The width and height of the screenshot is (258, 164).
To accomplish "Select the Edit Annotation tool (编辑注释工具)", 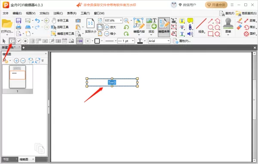I will pyautogui.click(x=62, y=33).
